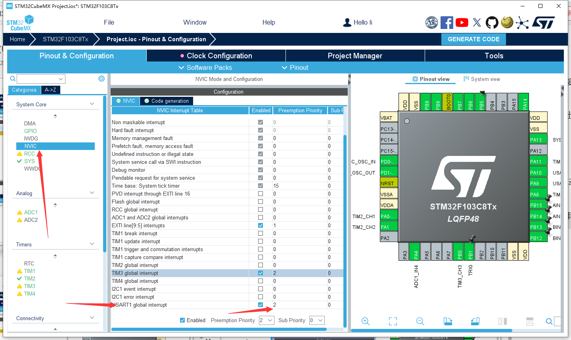Click the category search magnifier icon
The height and width of the screenshot is (340, 571).
click(13, 79)
